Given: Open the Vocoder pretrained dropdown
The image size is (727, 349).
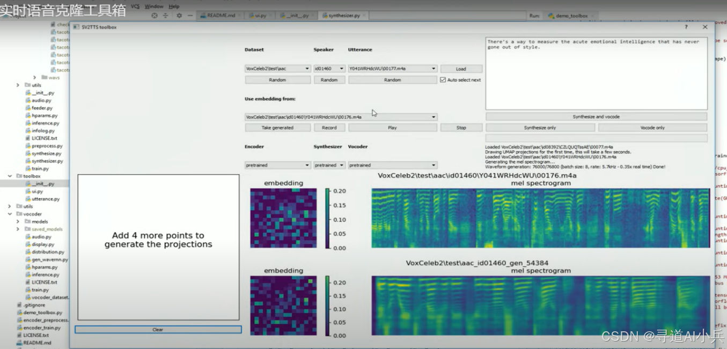Looking at the screenshot, I should click(393, 165).
